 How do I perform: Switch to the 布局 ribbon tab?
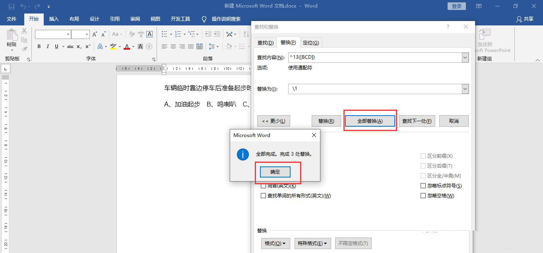pyautogui.click(x=74, y=19)
